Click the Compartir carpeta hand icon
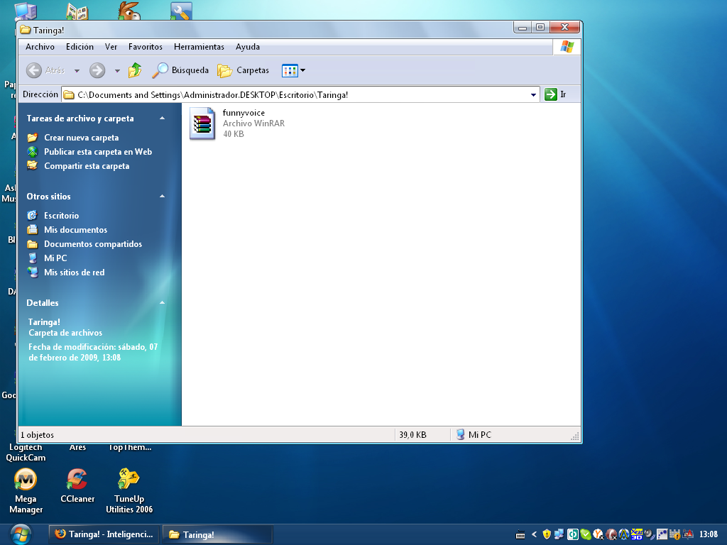Viewport: 727px width, 545px height. tap(33, 165)
